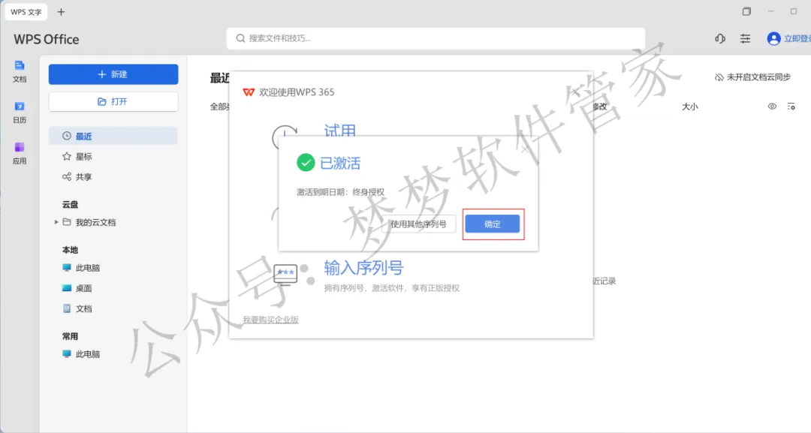Click the headset support icon
The image size is (811, 433).
[x=720, y=39]
